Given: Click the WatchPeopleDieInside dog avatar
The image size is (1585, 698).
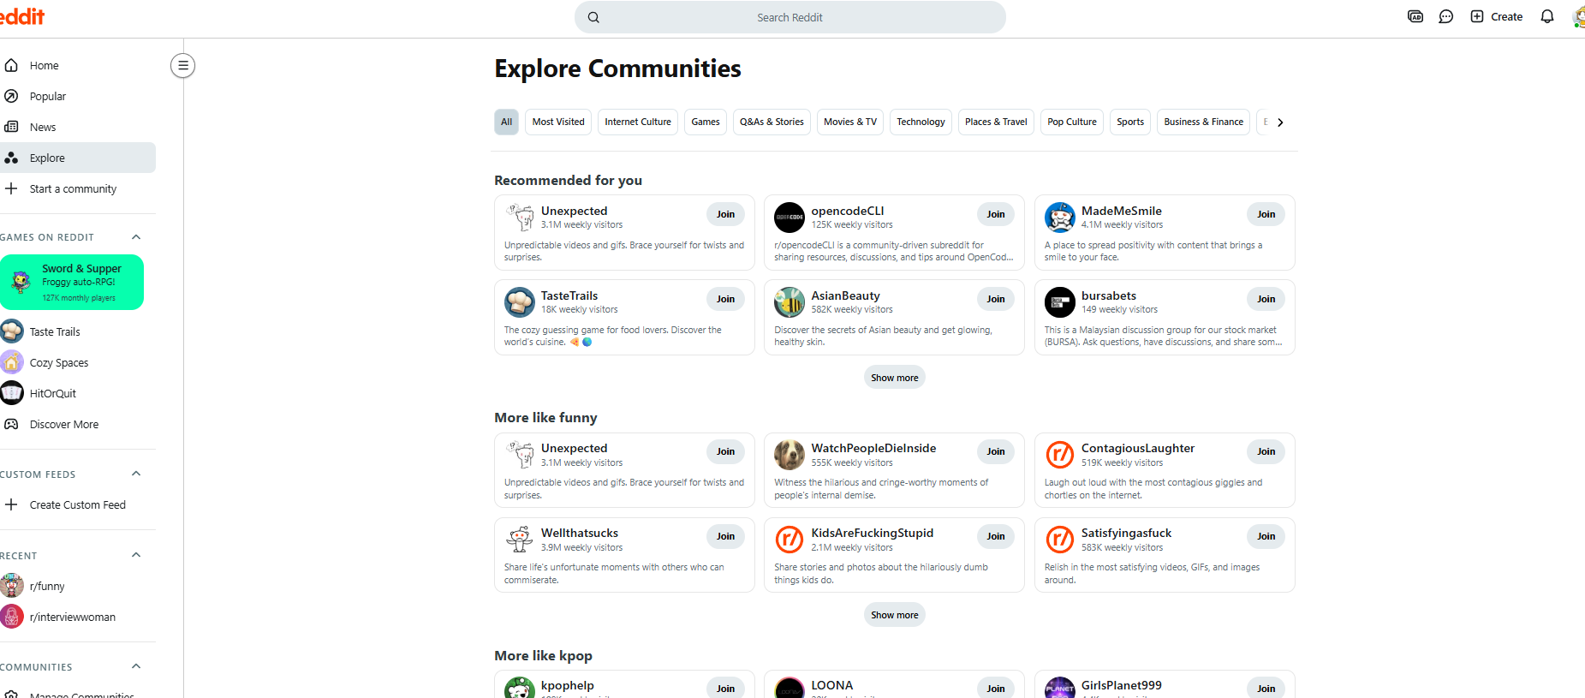Looking at the screenshot, I should click(790, 455).
